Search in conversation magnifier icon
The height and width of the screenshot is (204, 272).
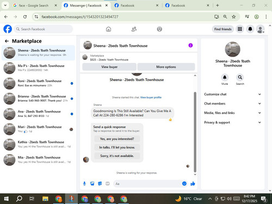click(x=240, y=77)
